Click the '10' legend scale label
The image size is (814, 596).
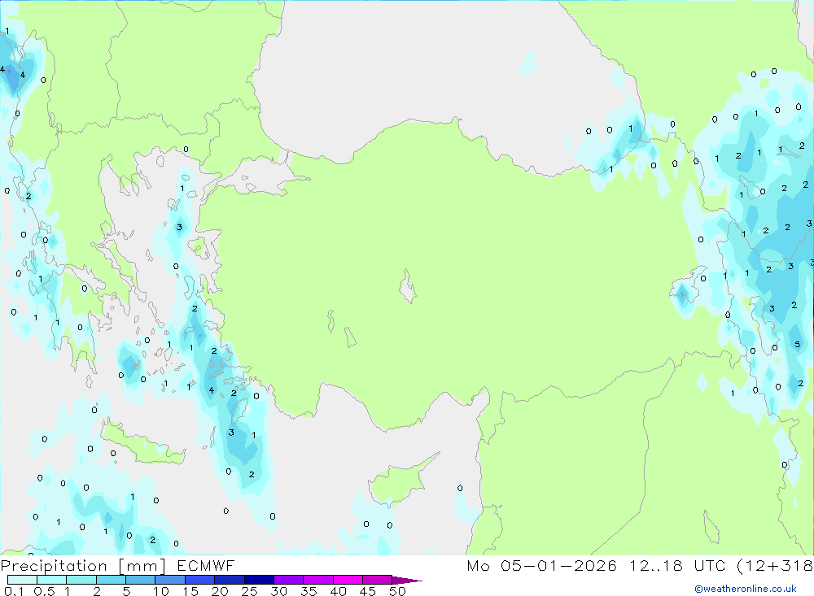[161, 591]
